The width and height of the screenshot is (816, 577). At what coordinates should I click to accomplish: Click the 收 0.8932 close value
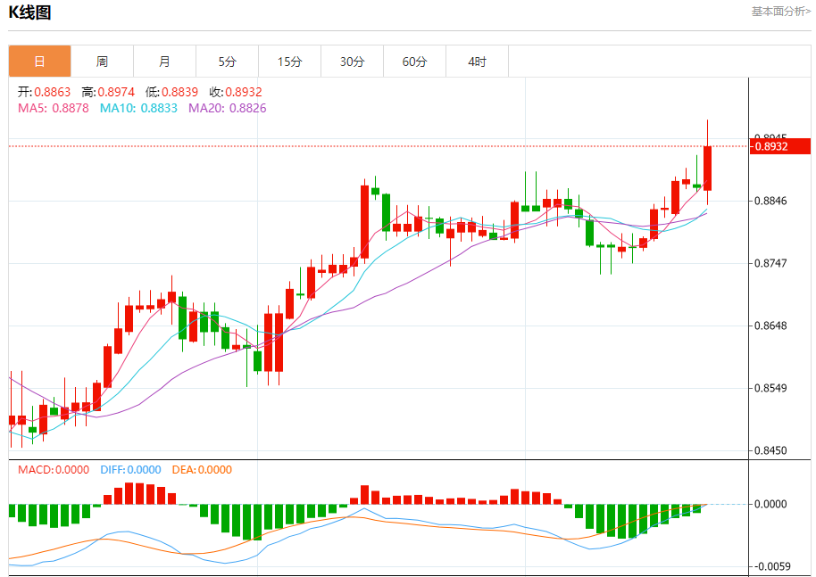tap(236, 92)
